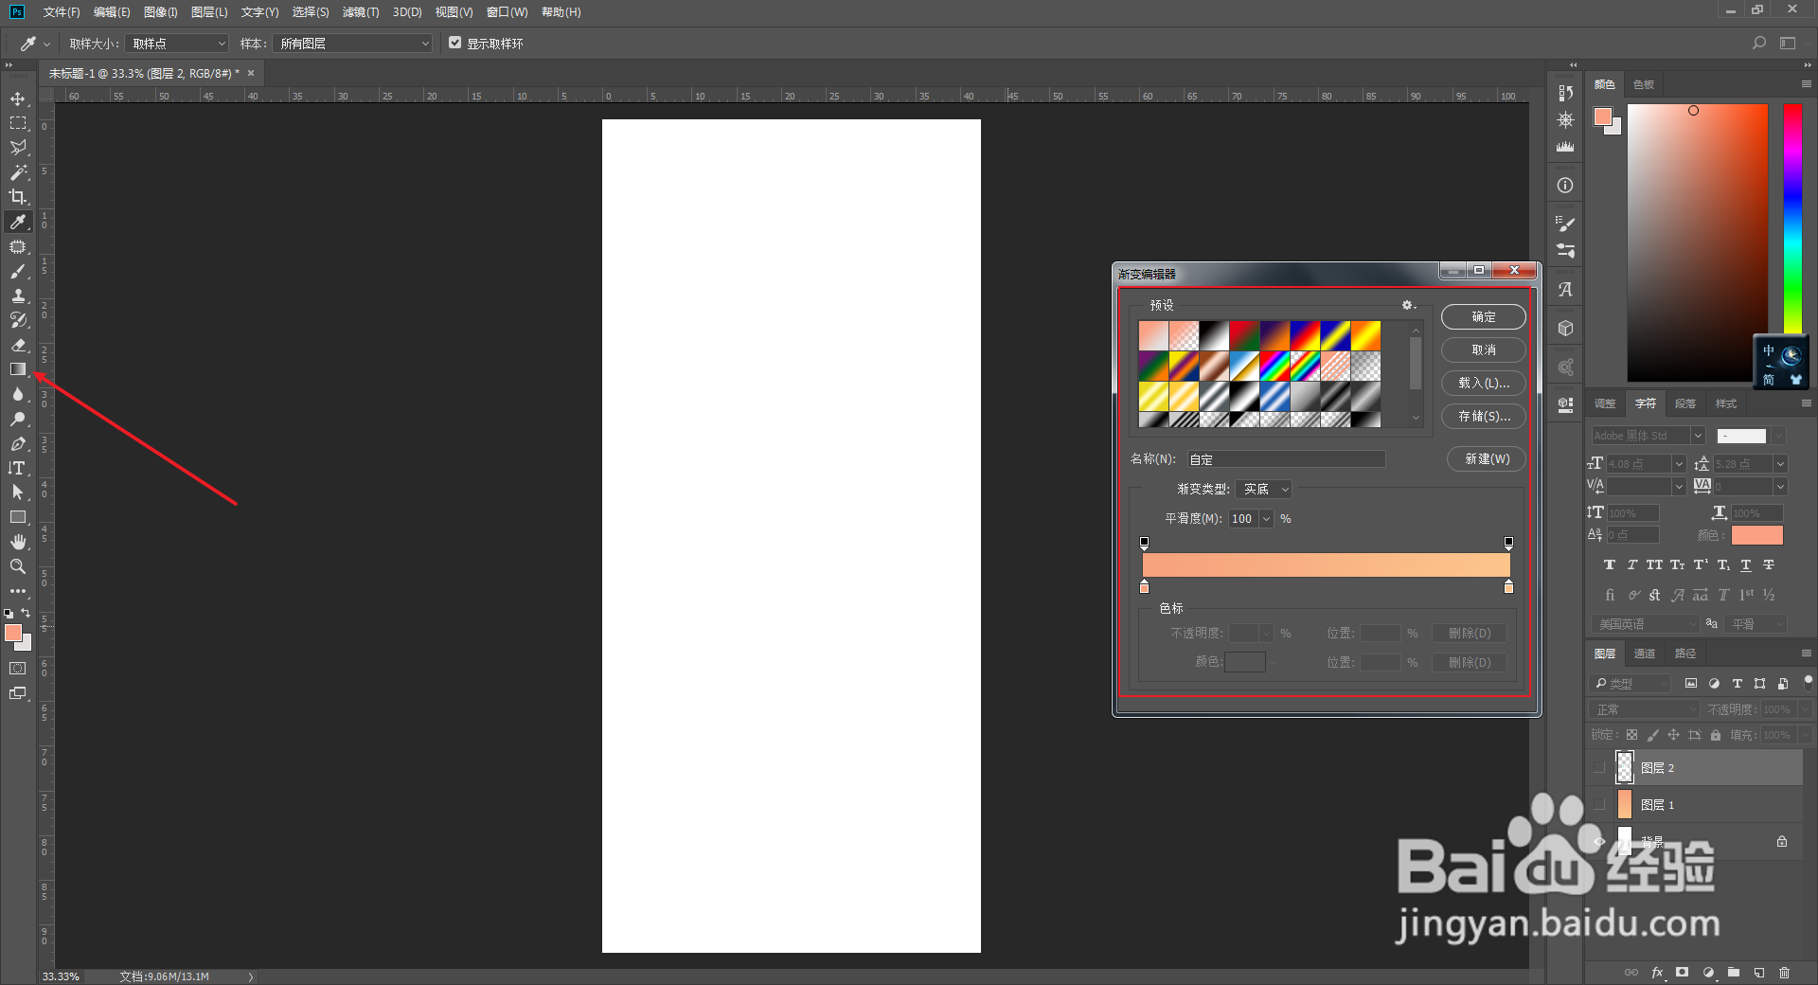This screenshot has width=1818, height=985.
Task: Click the 载入(L)... button
Action: 1484,384
